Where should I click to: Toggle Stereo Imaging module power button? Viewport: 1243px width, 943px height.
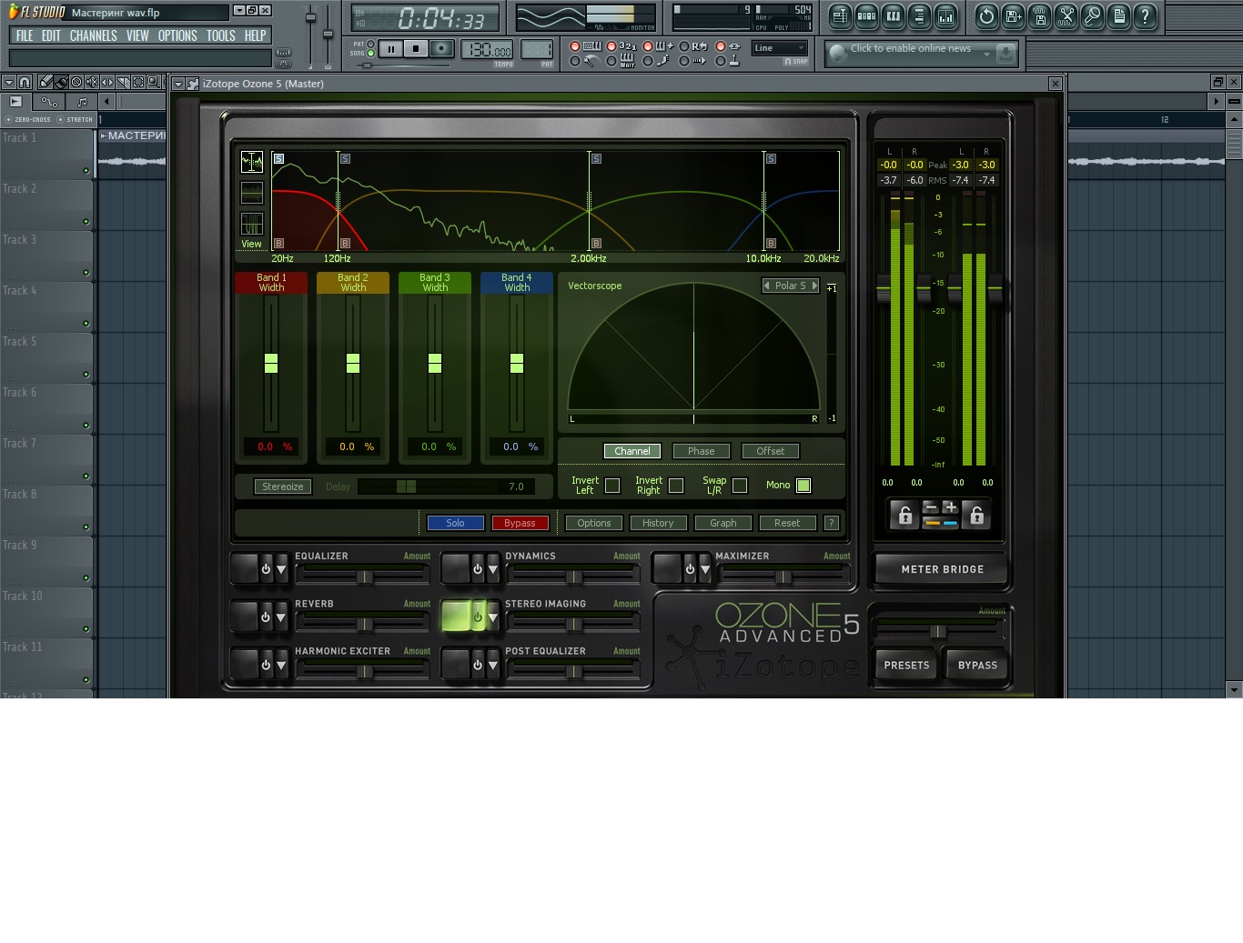tap(477, 617)
